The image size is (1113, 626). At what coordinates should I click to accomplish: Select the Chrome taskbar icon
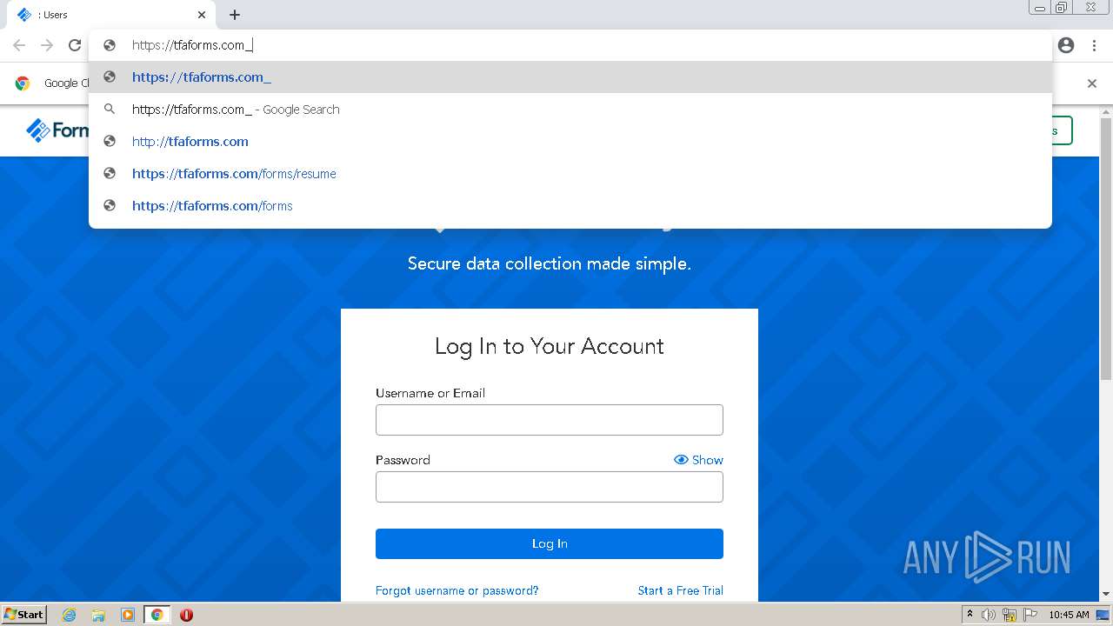click(157, 615)
